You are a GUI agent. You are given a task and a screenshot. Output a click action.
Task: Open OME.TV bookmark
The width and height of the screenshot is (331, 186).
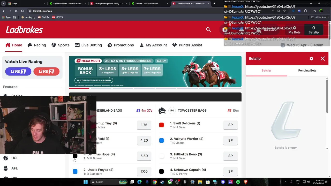click(x=43, y=17)
